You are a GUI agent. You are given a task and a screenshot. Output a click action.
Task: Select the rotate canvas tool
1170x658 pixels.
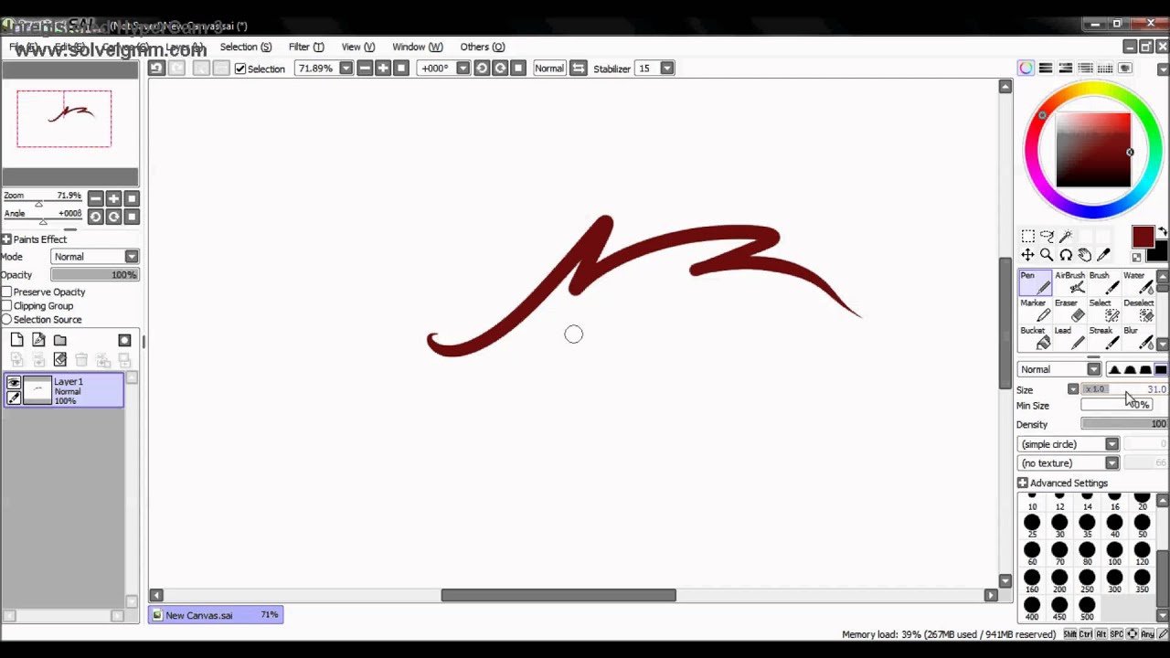[1066, 255]
